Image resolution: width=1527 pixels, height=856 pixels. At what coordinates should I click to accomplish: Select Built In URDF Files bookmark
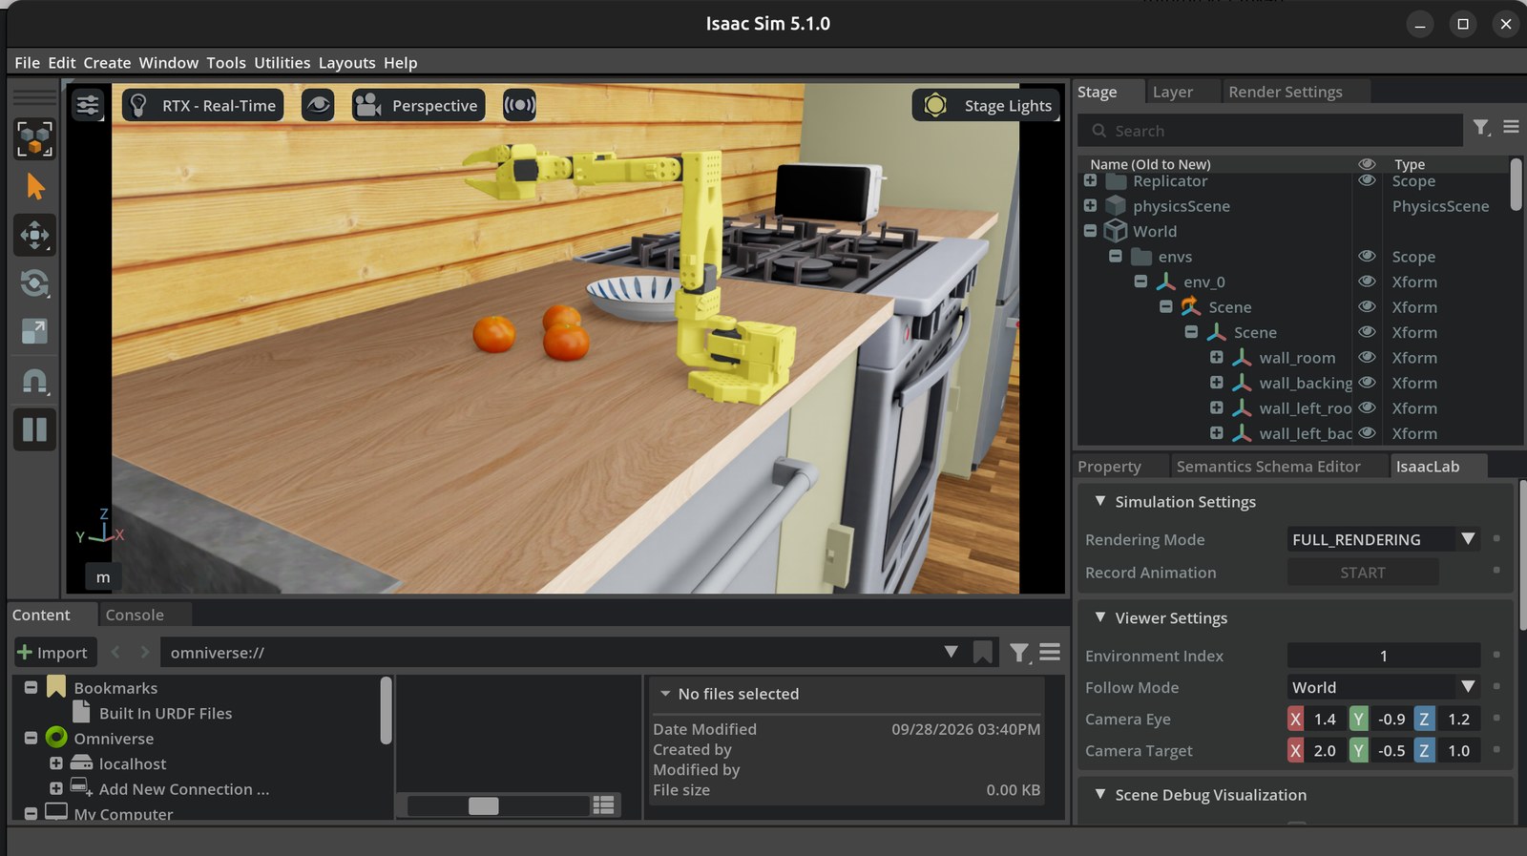click(165, 713)
